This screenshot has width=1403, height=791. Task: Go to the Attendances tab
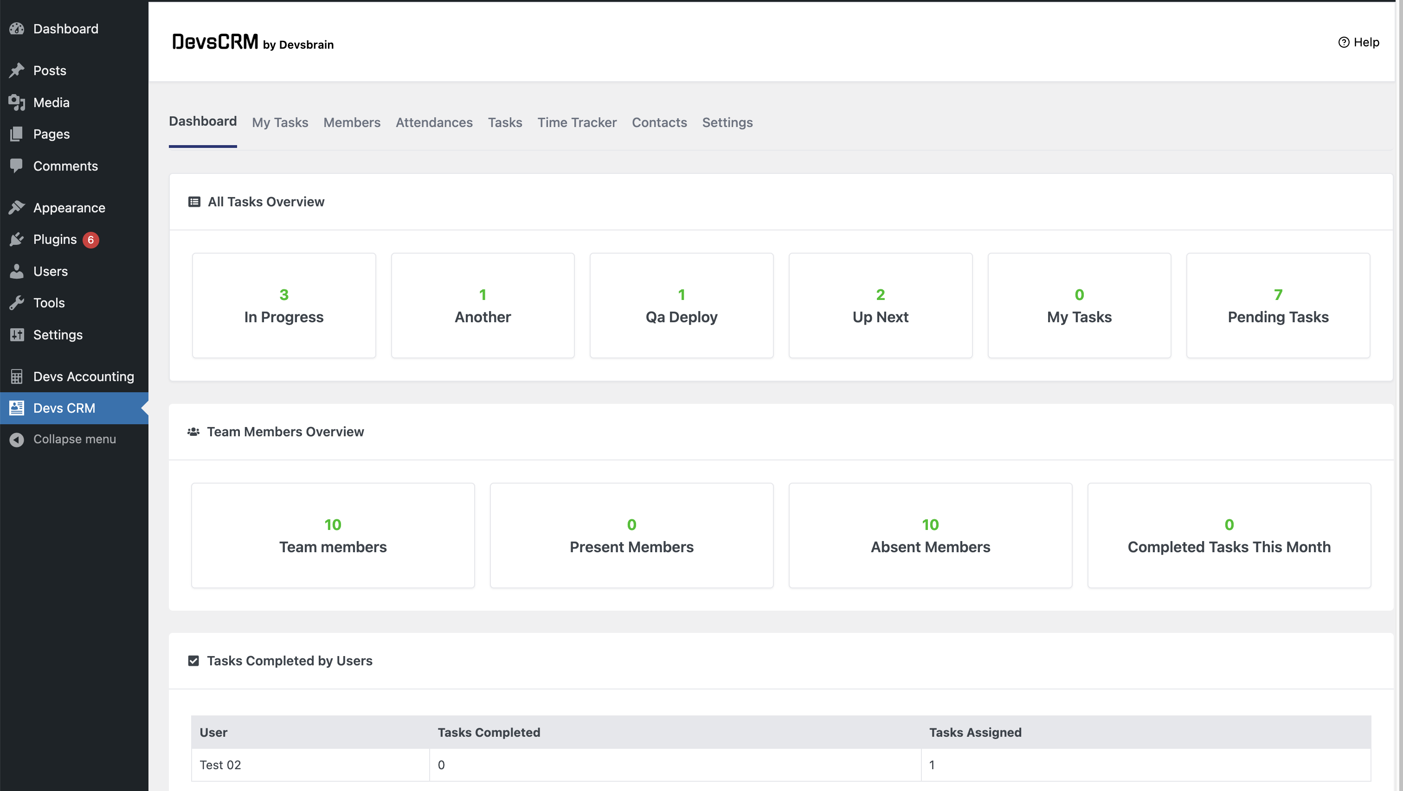(x=433, y=122)
